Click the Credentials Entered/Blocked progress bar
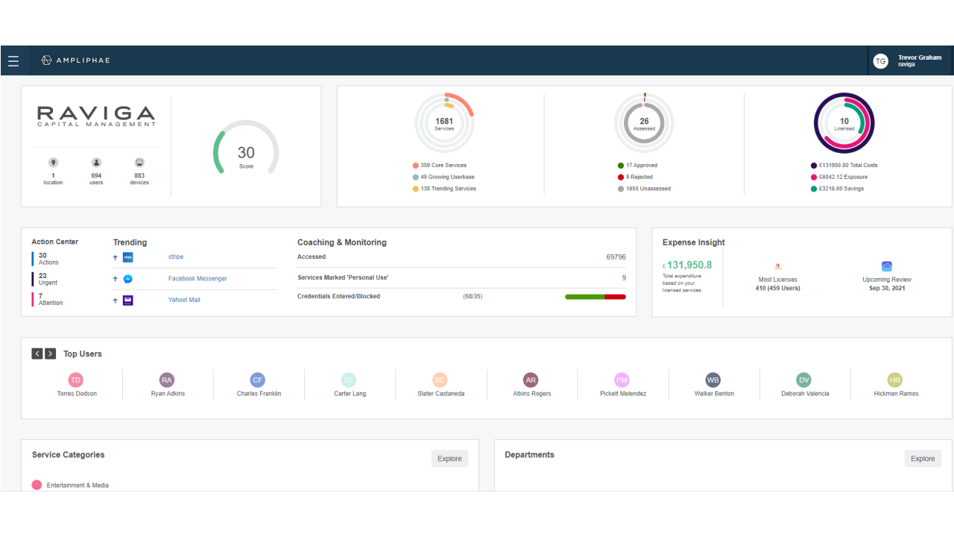The width and height of the screenshot is (954, 537). coord(596,297)
